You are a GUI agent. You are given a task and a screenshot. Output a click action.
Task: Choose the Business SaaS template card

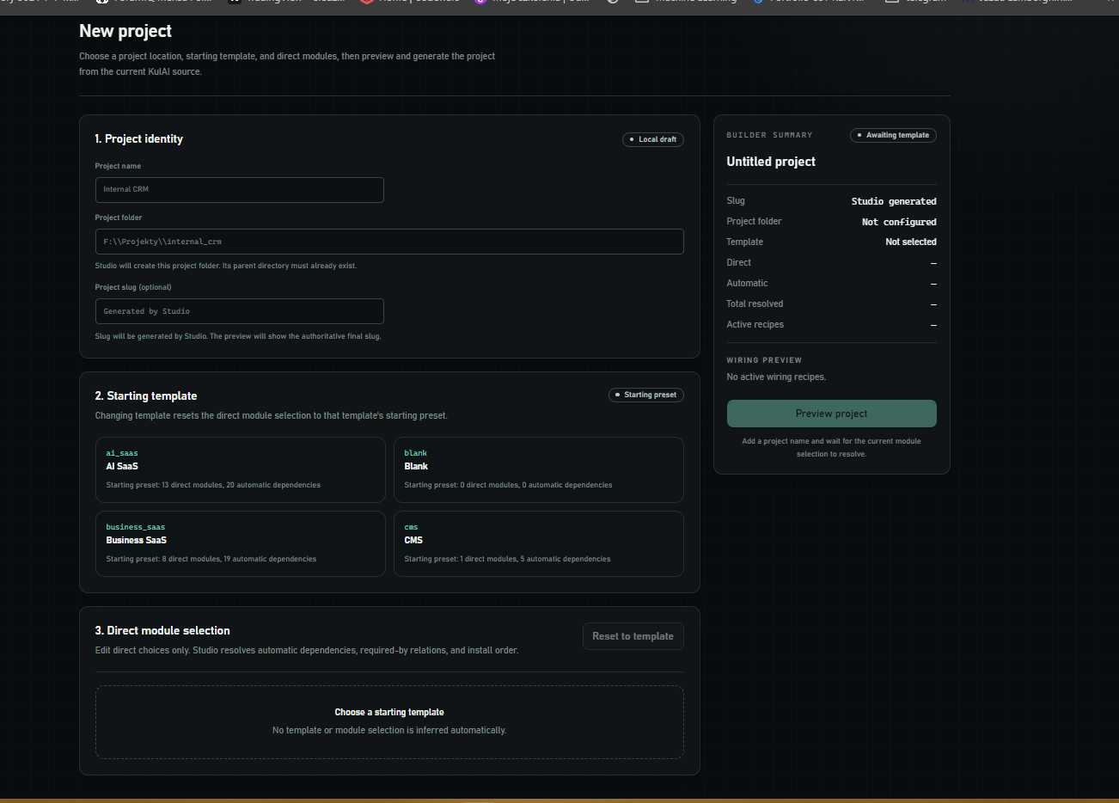coord(241,543)
